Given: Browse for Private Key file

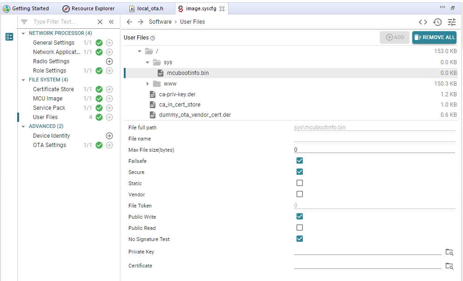Looking at the screenshot, I should [449, 252].
